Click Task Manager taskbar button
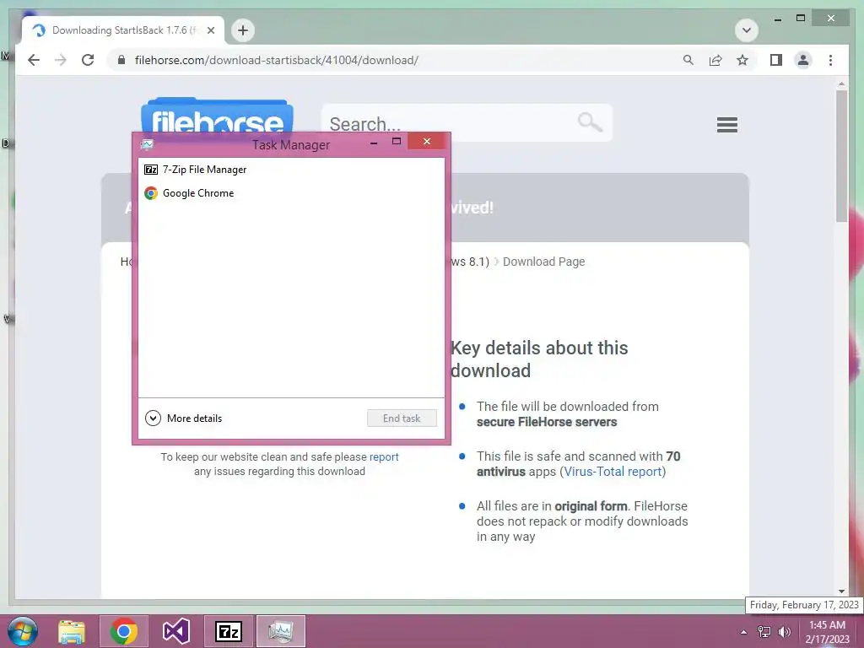The height and width of the screenshot is (648, 864). (x=281, y=631)
